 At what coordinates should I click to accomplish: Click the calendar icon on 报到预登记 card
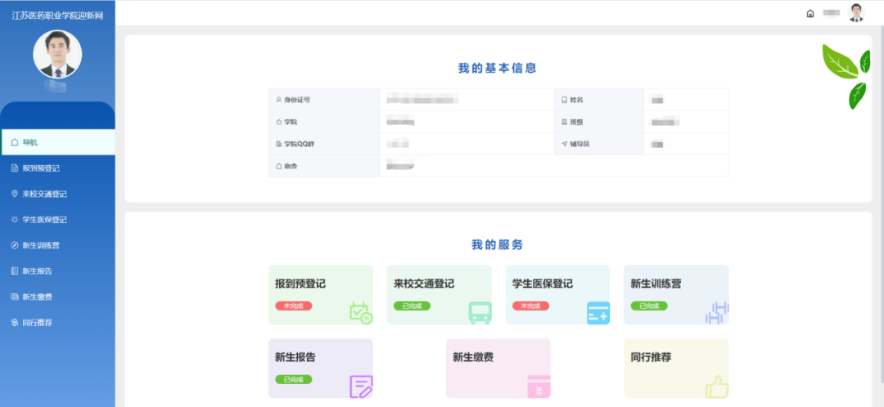(360, 312)
